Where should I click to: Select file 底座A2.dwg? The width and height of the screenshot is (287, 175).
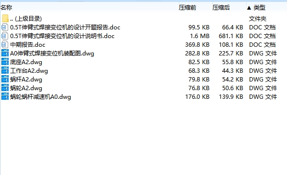[x=26, y=62]
